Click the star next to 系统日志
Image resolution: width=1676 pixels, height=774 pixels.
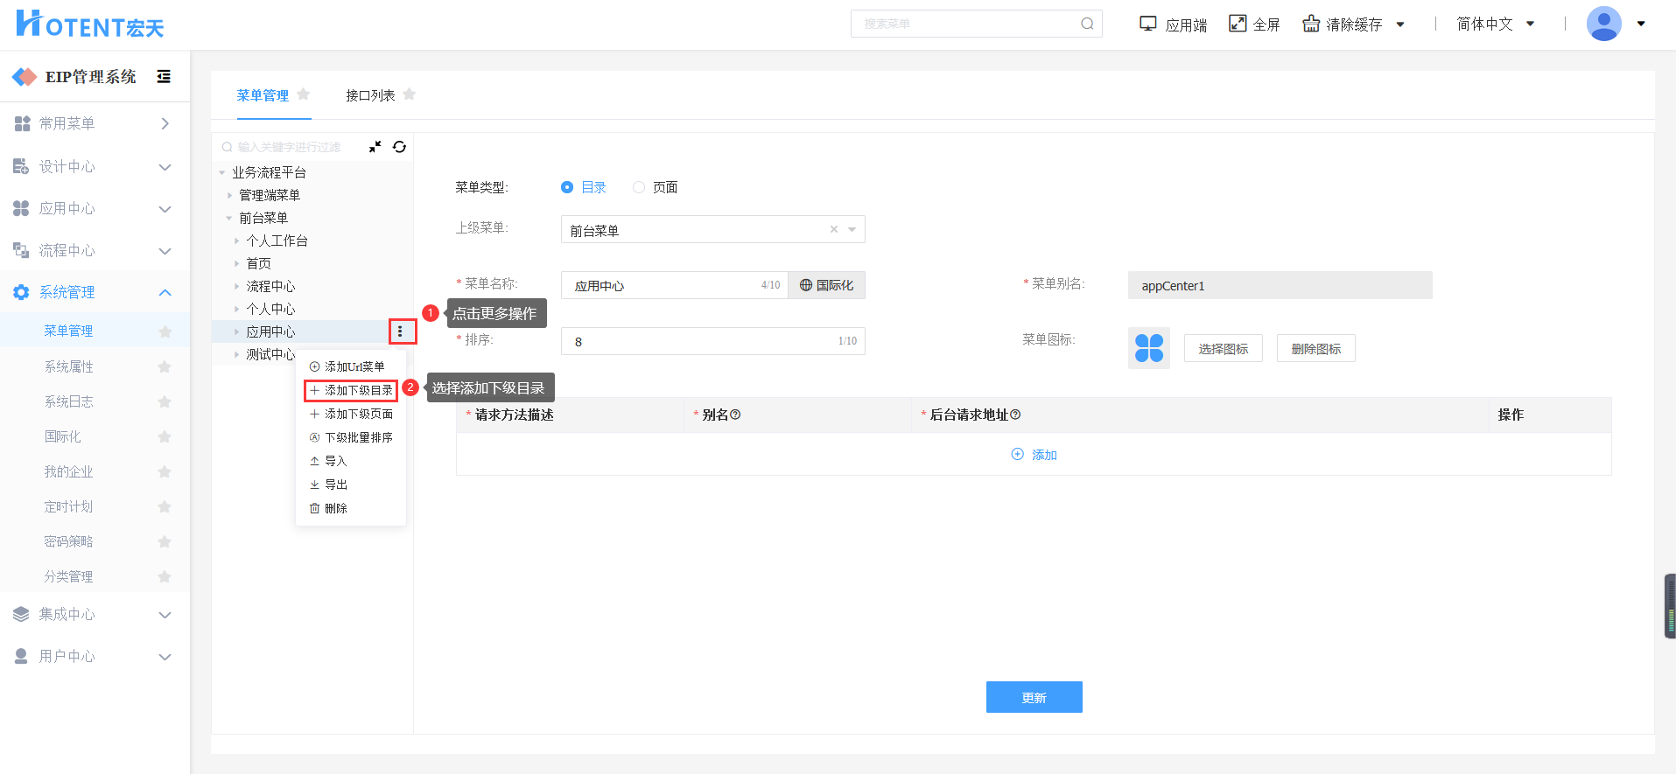point(165,401)
